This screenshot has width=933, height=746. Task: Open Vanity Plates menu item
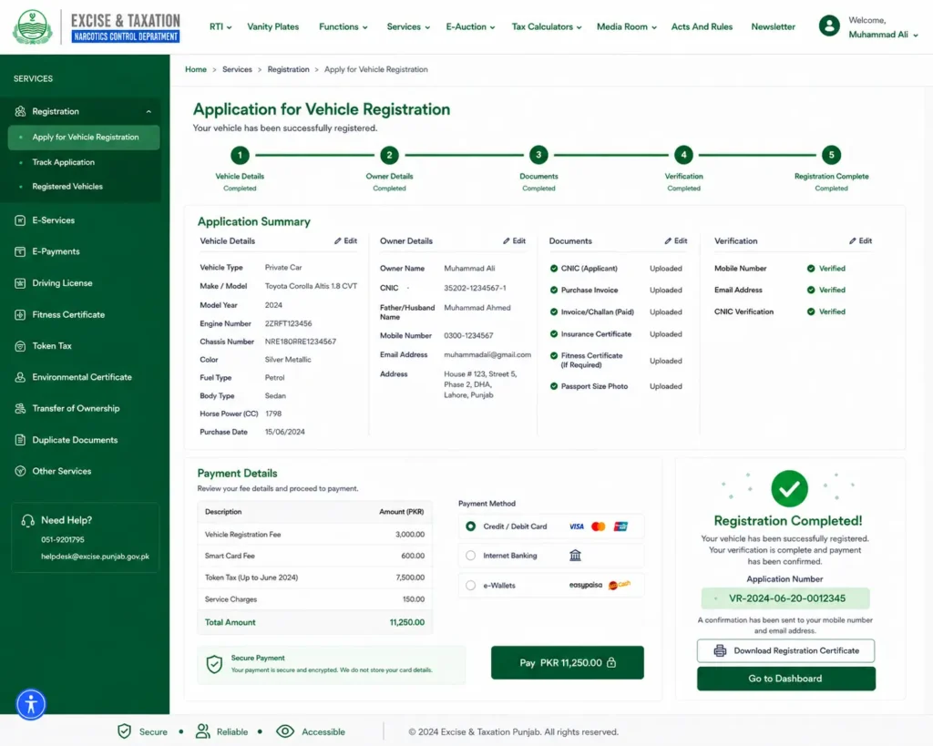tap(273, 26)
